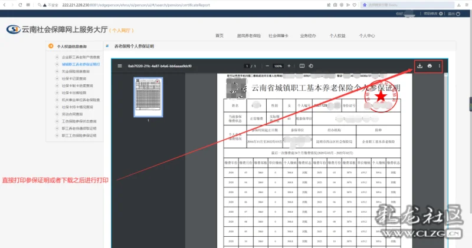The image size is (472, 248).
Task: Open the 业务经办 navigation tab
Action: (307, 36)
